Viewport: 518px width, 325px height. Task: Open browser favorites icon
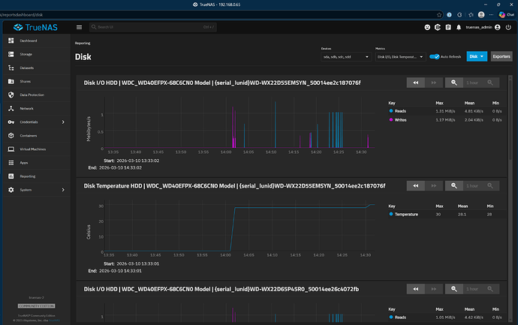(471, 14)
